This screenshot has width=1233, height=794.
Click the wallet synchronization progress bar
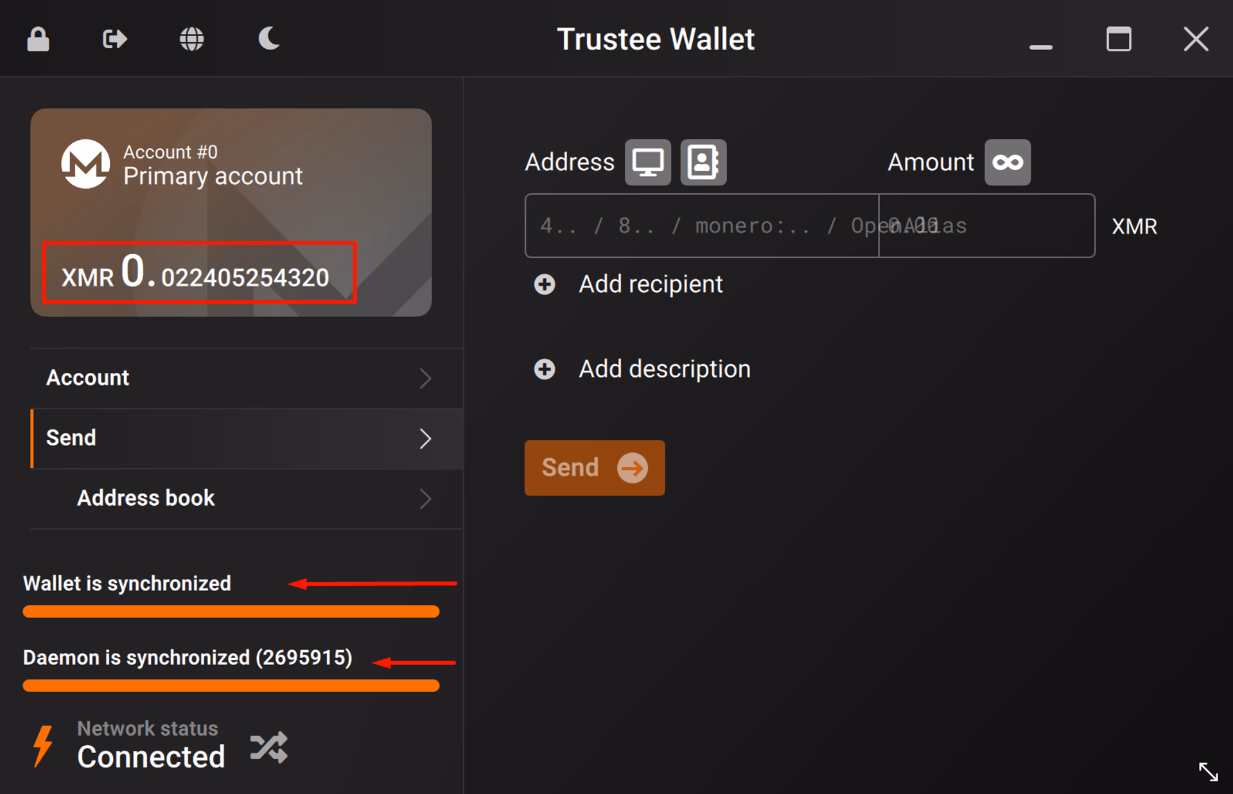click(231, 612)
